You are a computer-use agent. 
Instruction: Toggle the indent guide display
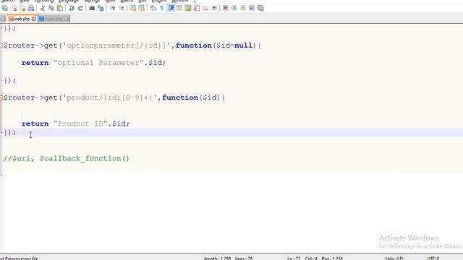click(171, 8)
